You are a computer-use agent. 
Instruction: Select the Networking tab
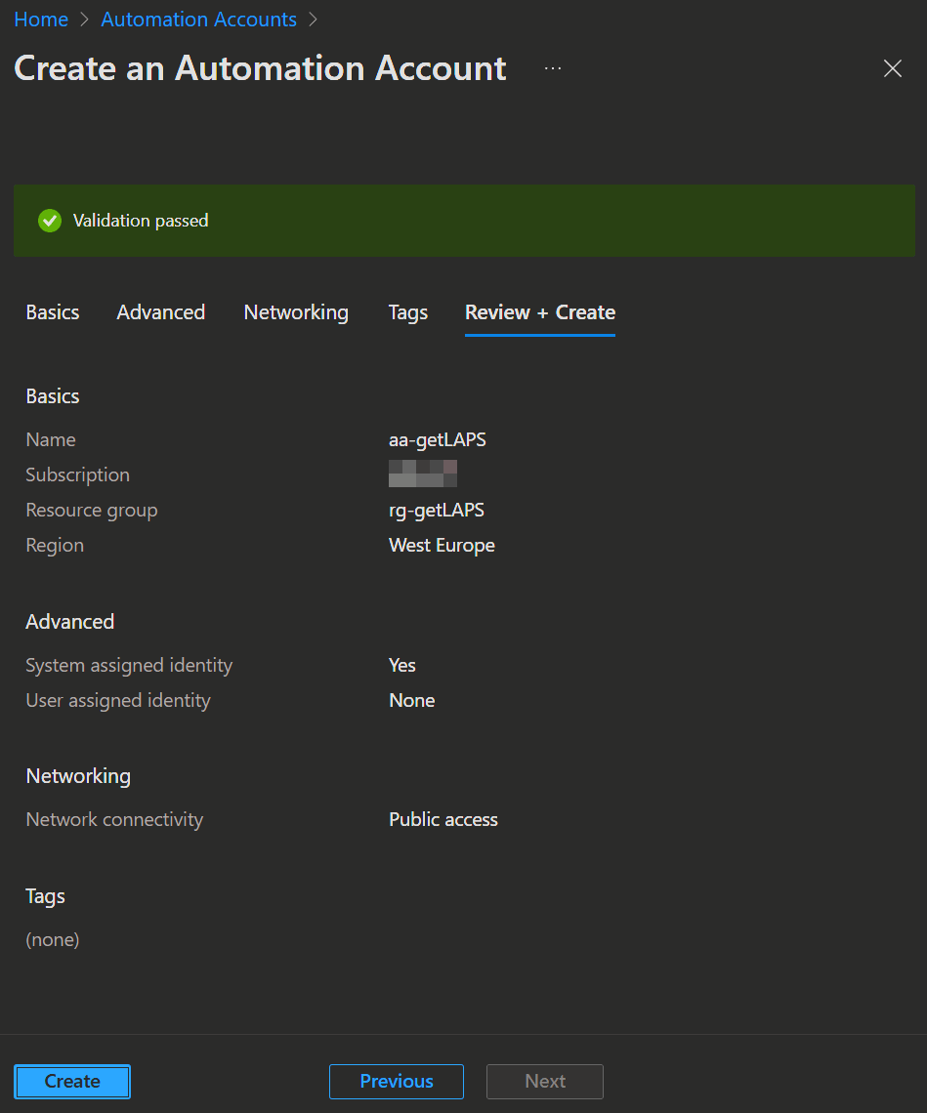point(296,312)
